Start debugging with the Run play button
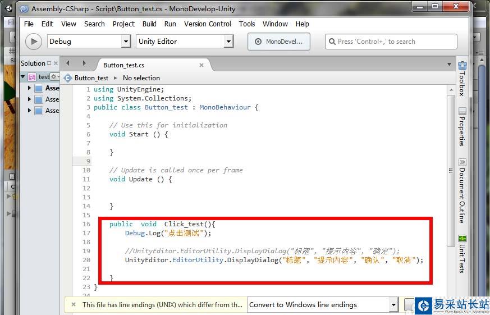Image resolution: width=490 pixels, height=315 pixels. pos(34,42)
